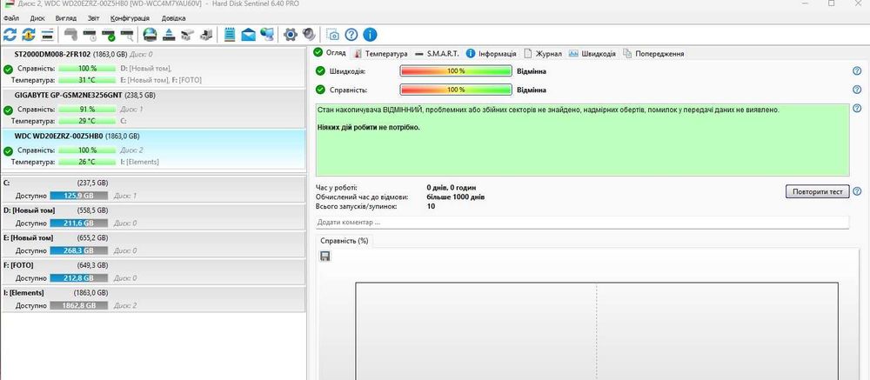Click the blue info toolbar icon
The height and width of the screenshot is (380, 870).
point(370,35)
